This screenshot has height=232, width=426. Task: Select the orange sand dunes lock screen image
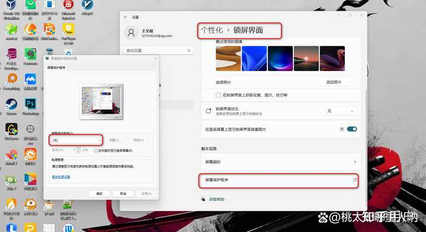(x=228, y=59)
